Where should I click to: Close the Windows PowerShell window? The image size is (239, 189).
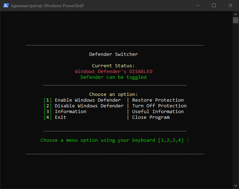(x=230, y=5)
